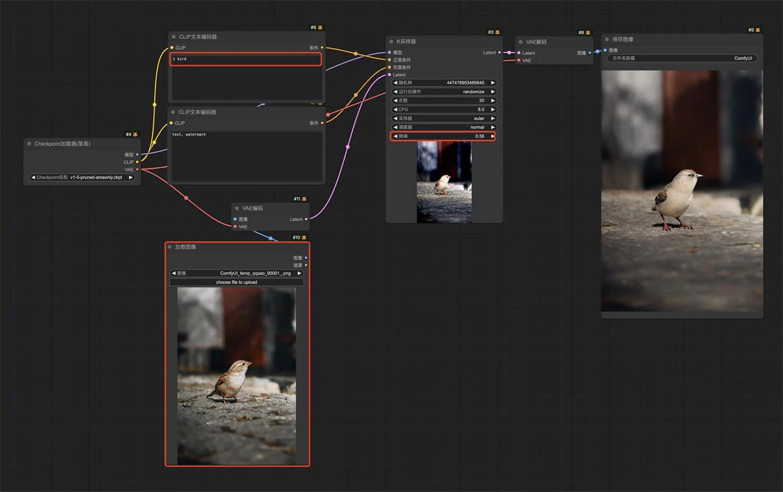This screenshot has width=783, height=492.
Task: Collapse the Checkpoint加载器 node via its title dot
Action: pyautogui.click(x=29, y=144)
